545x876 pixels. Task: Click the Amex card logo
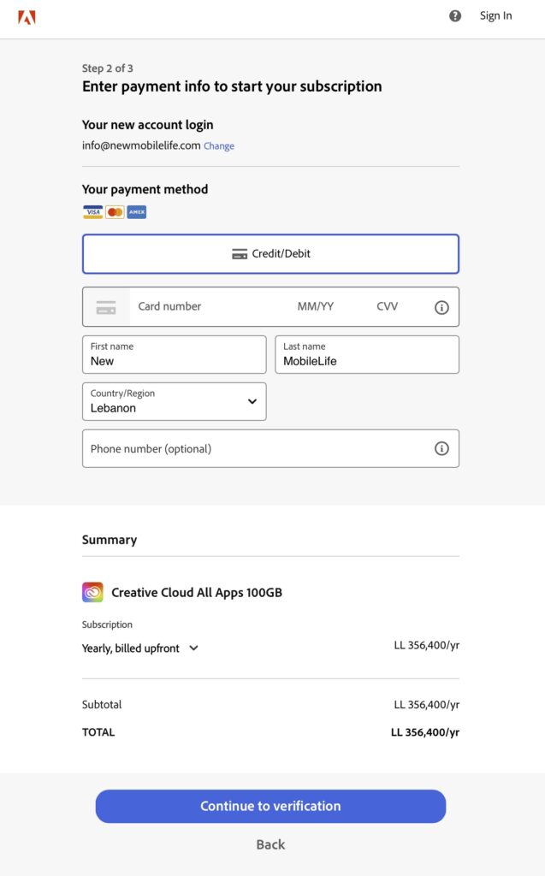click(137, 211)
